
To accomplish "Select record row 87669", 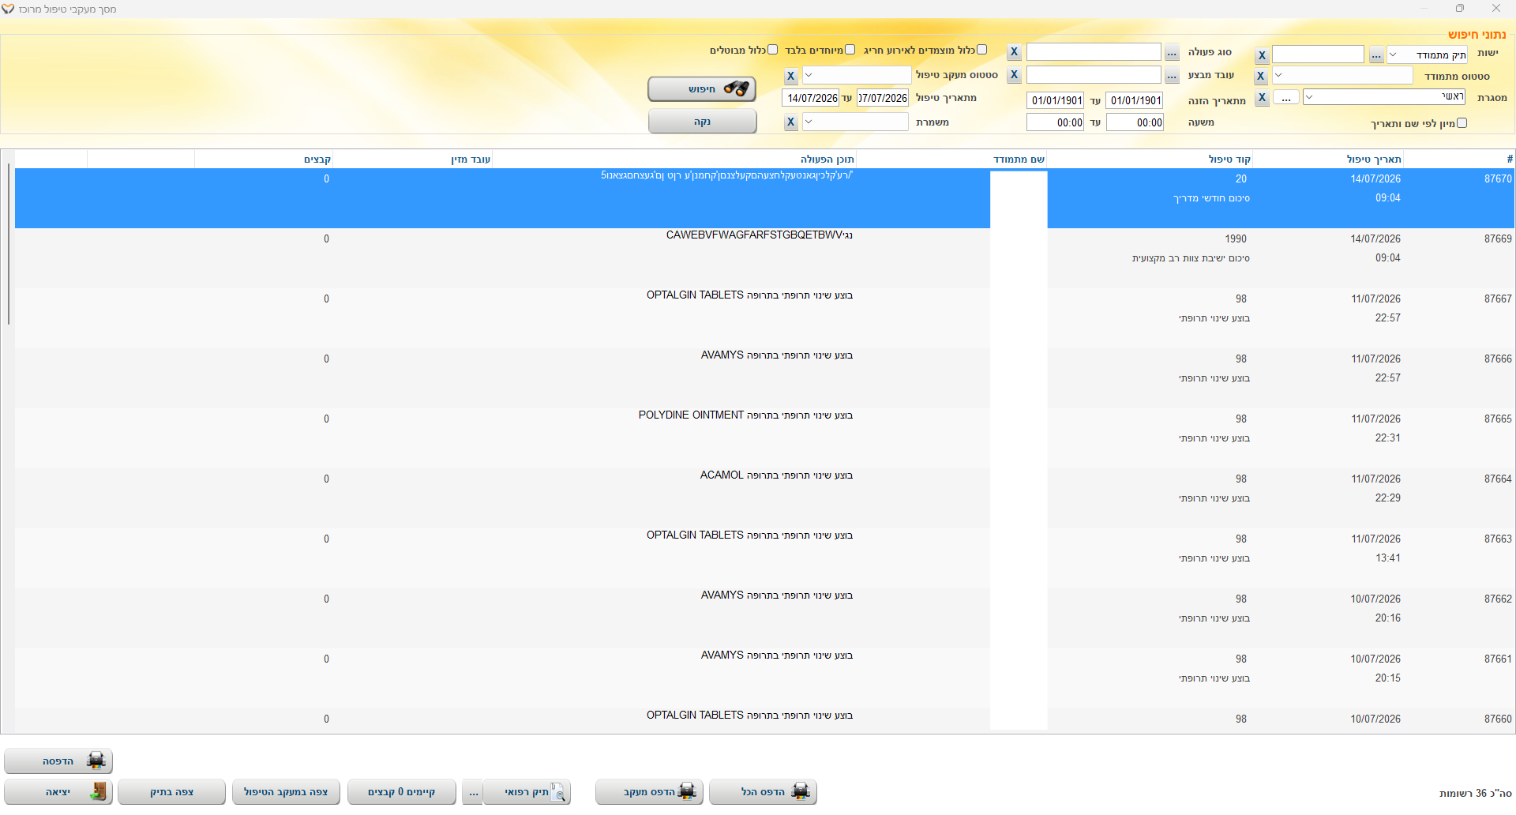I will [764, 258].
